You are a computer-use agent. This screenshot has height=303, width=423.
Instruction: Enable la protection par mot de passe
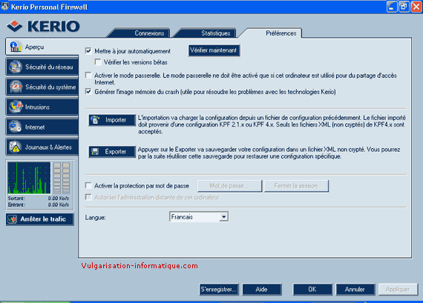tap(88, 185)
